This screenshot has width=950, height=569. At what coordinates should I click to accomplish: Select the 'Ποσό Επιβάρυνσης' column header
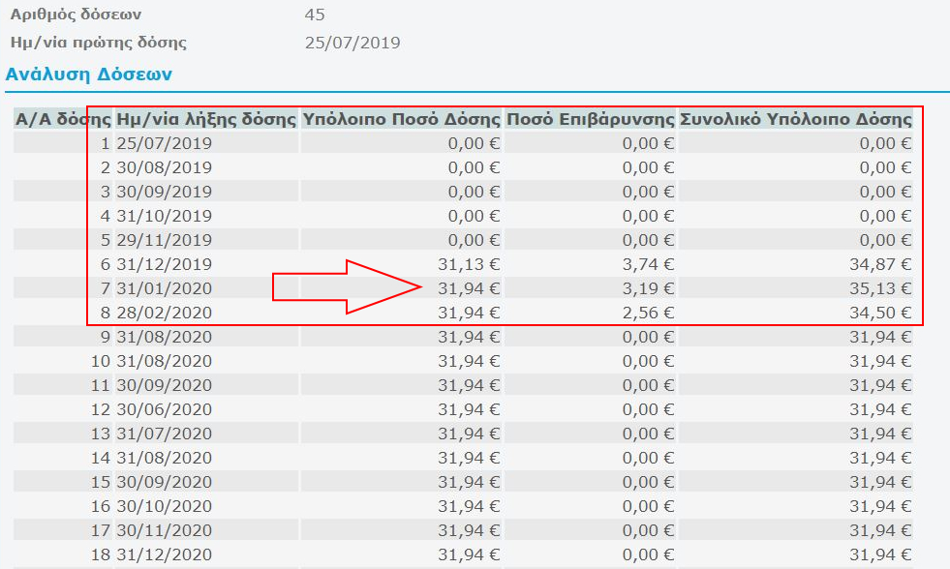[590, 120]
